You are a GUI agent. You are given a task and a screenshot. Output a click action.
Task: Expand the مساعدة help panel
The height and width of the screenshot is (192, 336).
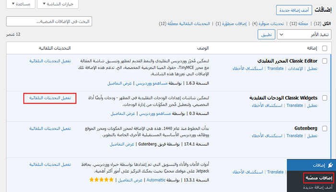[21, 4]
